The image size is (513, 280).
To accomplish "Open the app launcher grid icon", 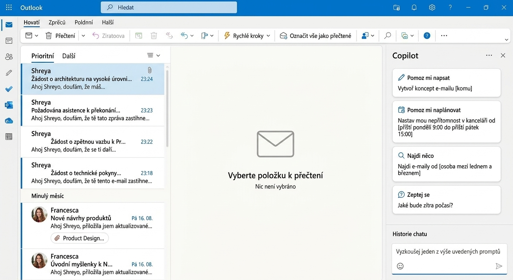I will click(9, 7).
